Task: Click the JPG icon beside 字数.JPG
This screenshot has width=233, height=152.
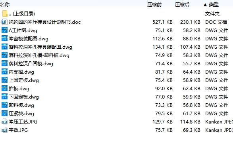Action: [4, 130]
